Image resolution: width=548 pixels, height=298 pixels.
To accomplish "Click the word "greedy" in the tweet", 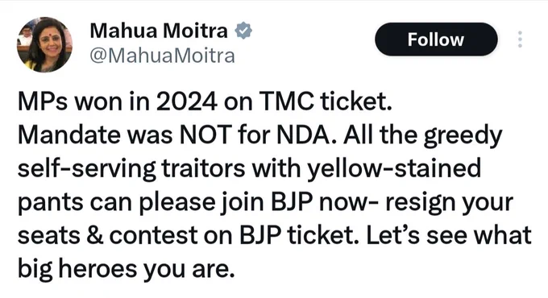I will point(463,136).
